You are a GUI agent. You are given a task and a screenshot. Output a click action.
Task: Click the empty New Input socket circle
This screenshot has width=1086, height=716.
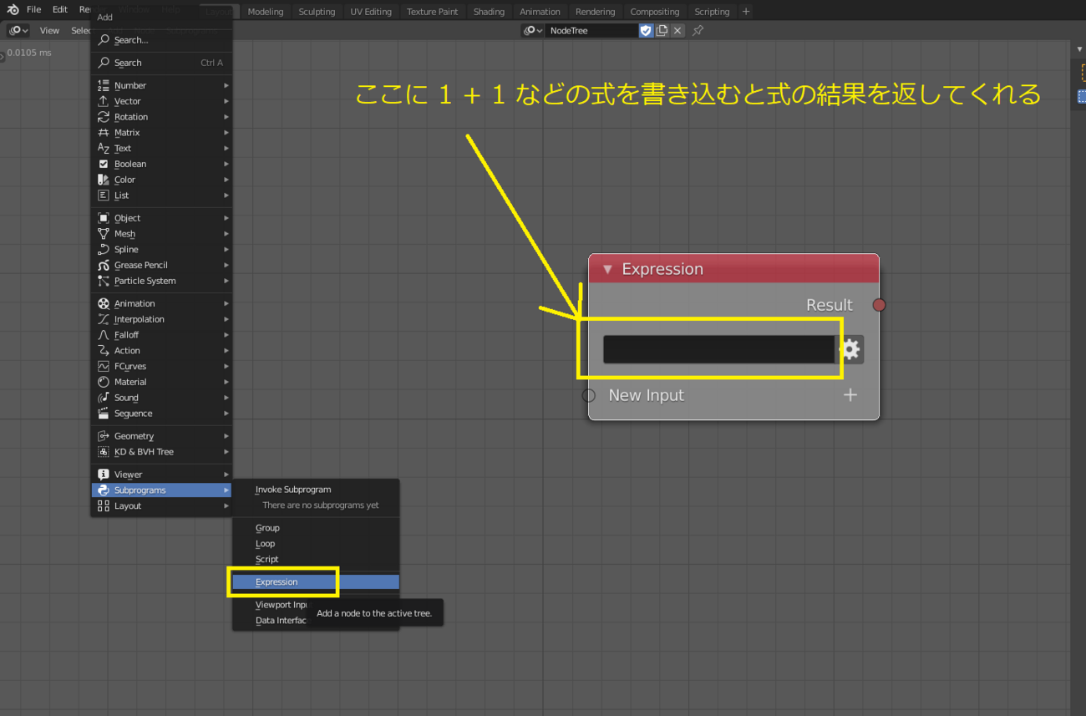589,395
